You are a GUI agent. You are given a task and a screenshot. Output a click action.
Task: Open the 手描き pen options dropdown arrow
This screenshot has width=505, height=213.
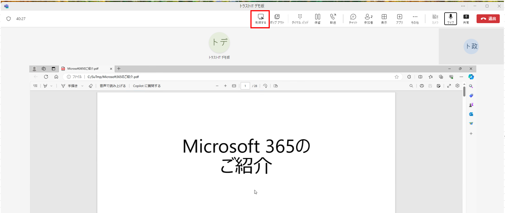coord(82,86)
